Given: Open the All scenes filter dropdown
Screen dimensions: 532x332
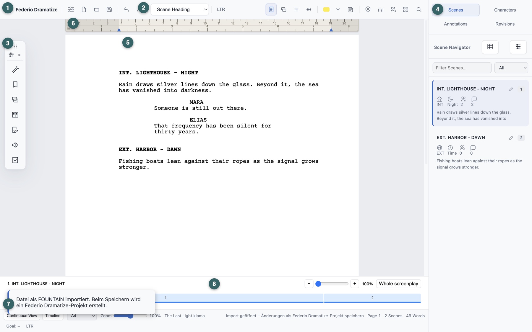Looking at the screenshot, I should tap(511, 68).
